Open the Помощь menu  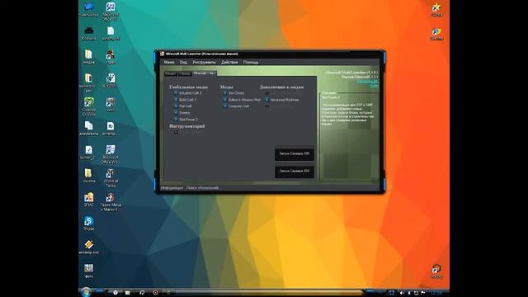point(251,63)
